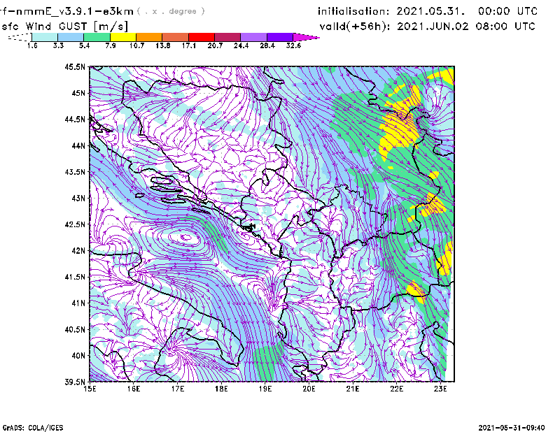The height and width of the screenshot is (432, 560).
Task: Click the yellow 7.9–10.7 legend swatch
Action: tap(123, 37)
